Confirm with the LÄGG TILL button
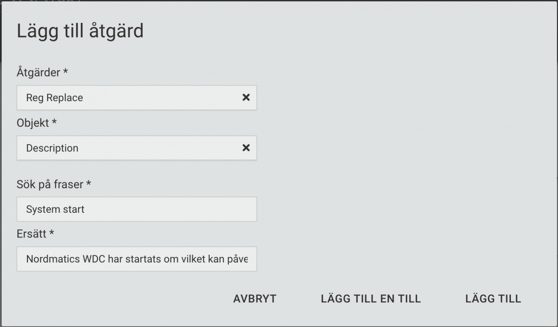558x327 pixels. pyautogui.click(x=493, y=299)
